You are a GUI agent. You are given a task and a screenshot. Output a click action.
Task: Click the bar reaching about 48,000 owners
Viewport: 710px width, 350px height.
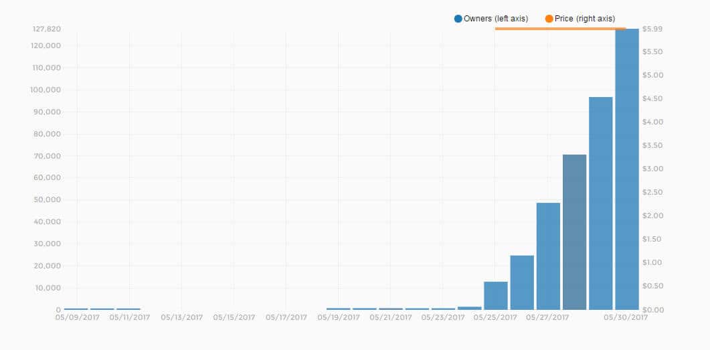pos(548,256)
